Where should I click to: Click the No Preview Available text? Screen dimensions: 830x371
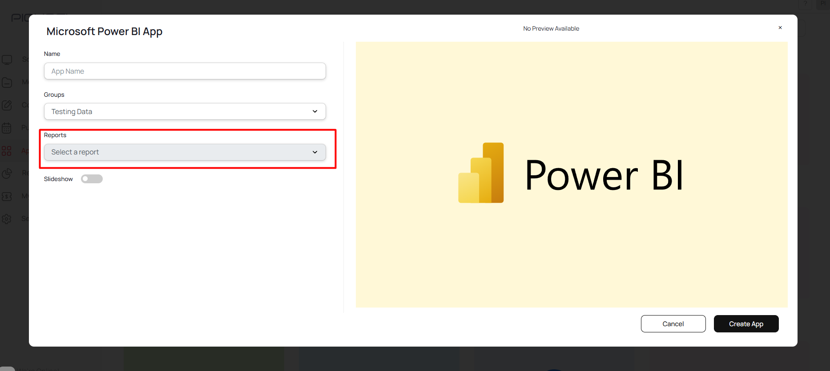(551, 28)
